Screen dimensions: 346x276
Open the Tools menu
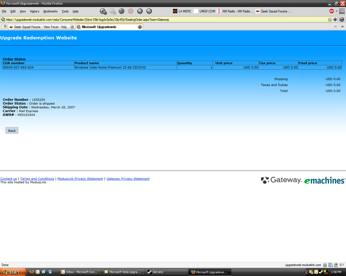pos(65,11)
